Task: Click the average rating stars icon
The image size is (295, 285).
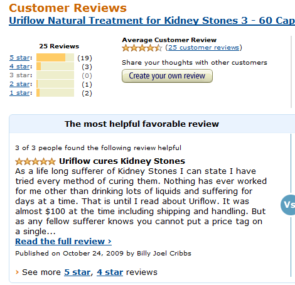Action: [142, 48]
